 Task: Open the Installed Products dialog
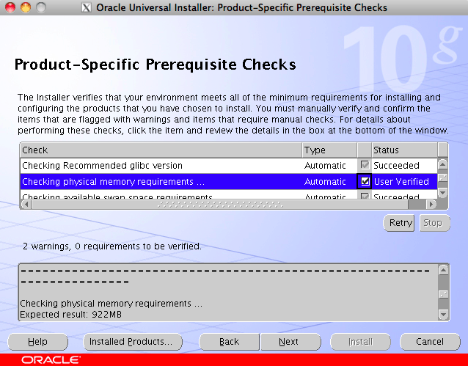click(131, 342)
